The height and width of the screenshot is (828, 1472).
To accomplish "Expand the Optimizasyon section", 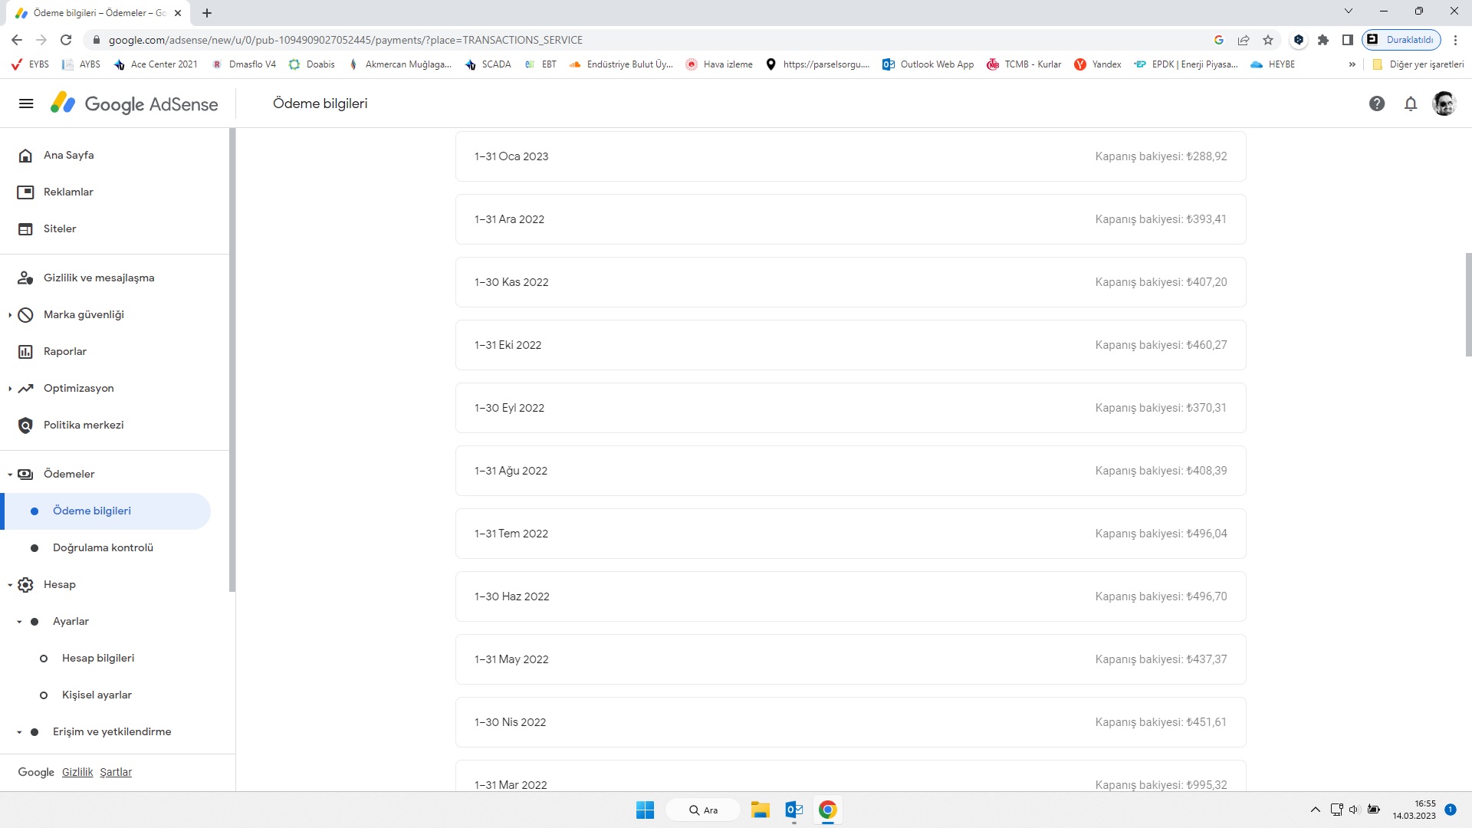I will coord(10,389).
